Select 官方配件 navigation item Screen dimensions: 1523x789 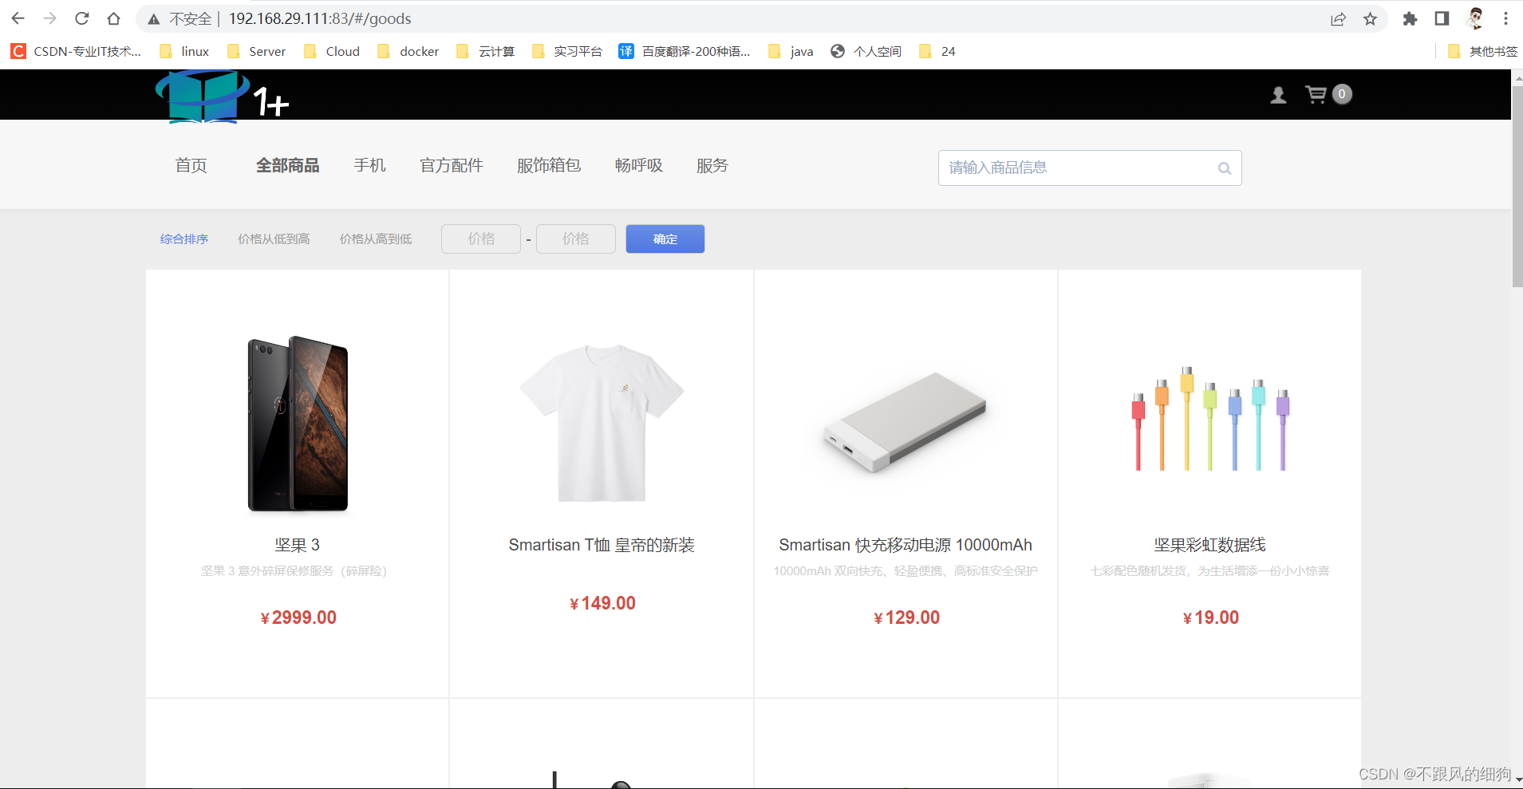click(452, 165)
